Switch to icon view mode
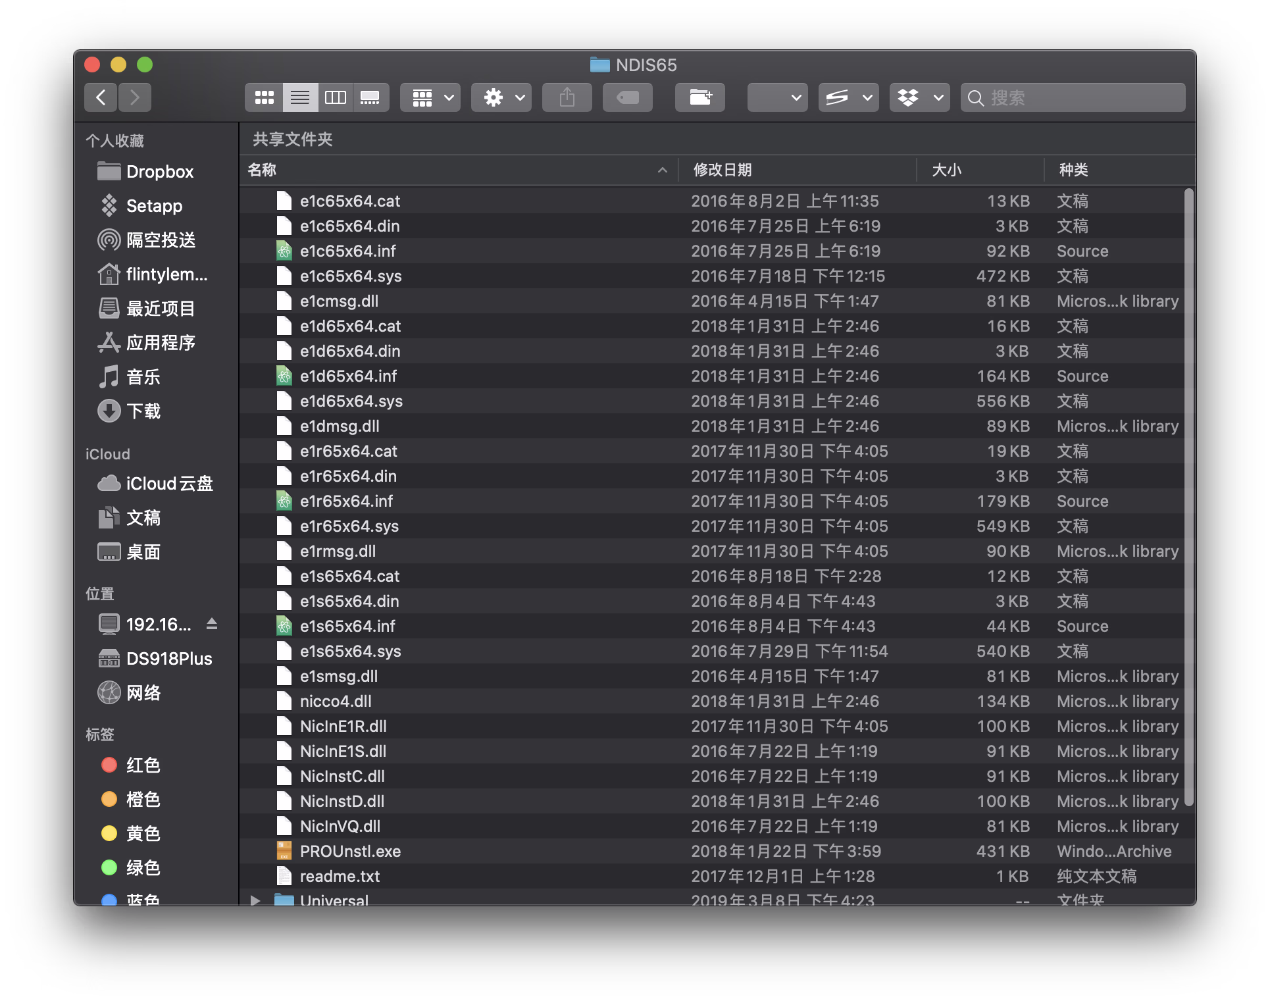The height and width of the screenshot is (1003, 1270). pos(265,97)
